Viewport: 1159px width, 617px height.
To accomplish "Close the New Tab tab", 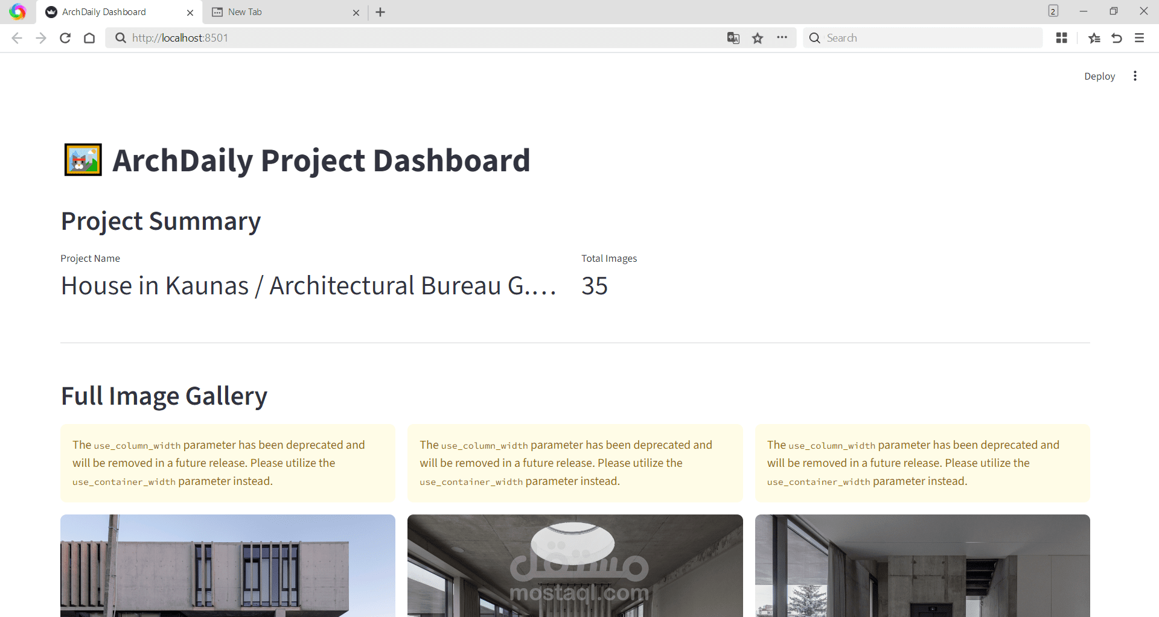I will [356, 12].
